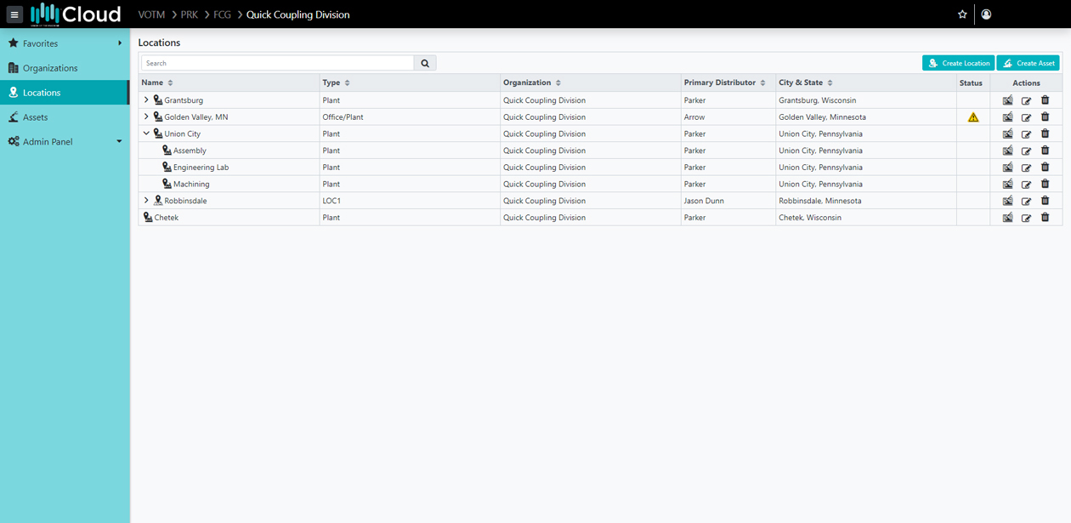Open the user account profile icon

986,14
